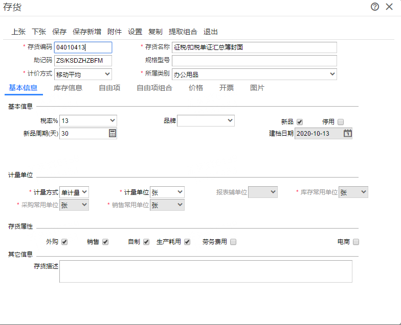Click the 存货名称 input field
Screen dimensions: 401x325
coord(255,47)
